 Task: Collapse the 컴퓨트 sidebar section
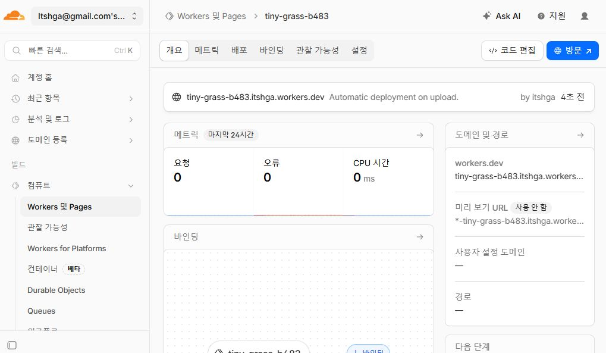click(73, 186)
